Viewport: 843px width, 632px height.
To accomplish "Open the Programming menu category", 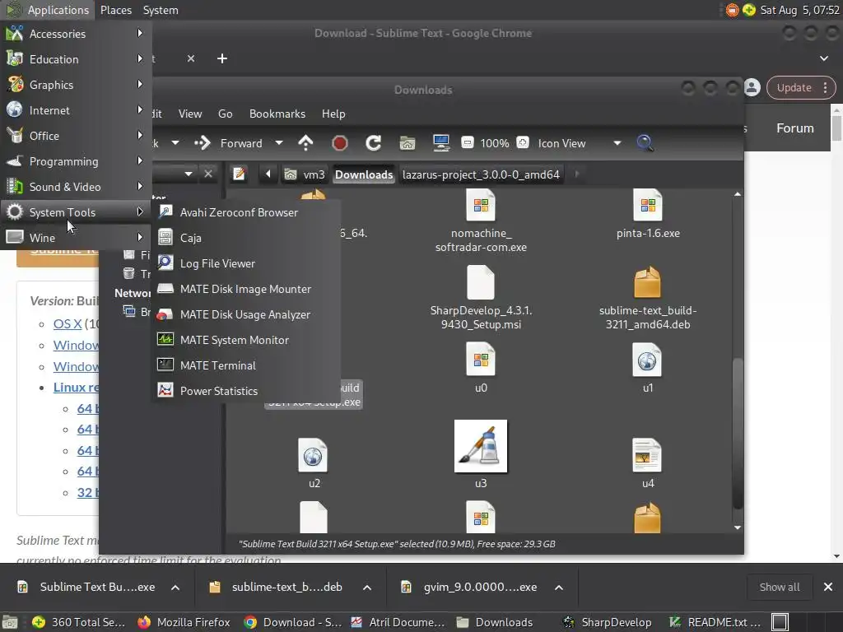I will coord(75,161).
